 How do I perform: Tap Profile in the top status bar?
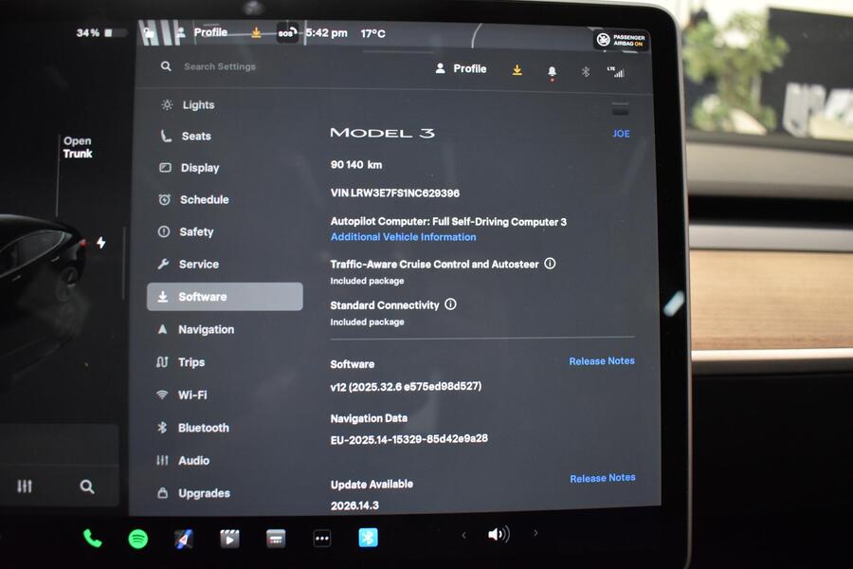pos(203,32)
